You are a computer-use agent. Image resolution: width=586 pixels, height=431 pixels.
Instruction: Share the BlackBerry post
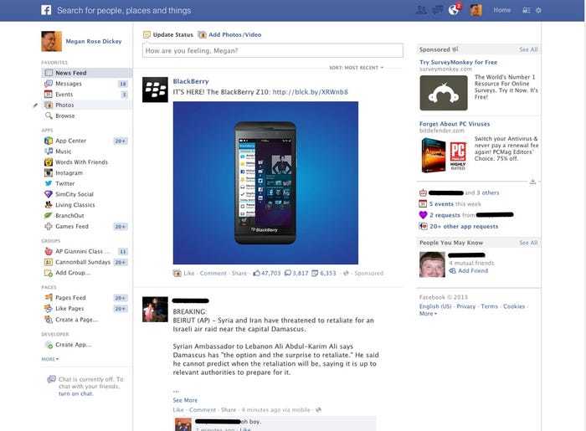click(x=239, y=274)
